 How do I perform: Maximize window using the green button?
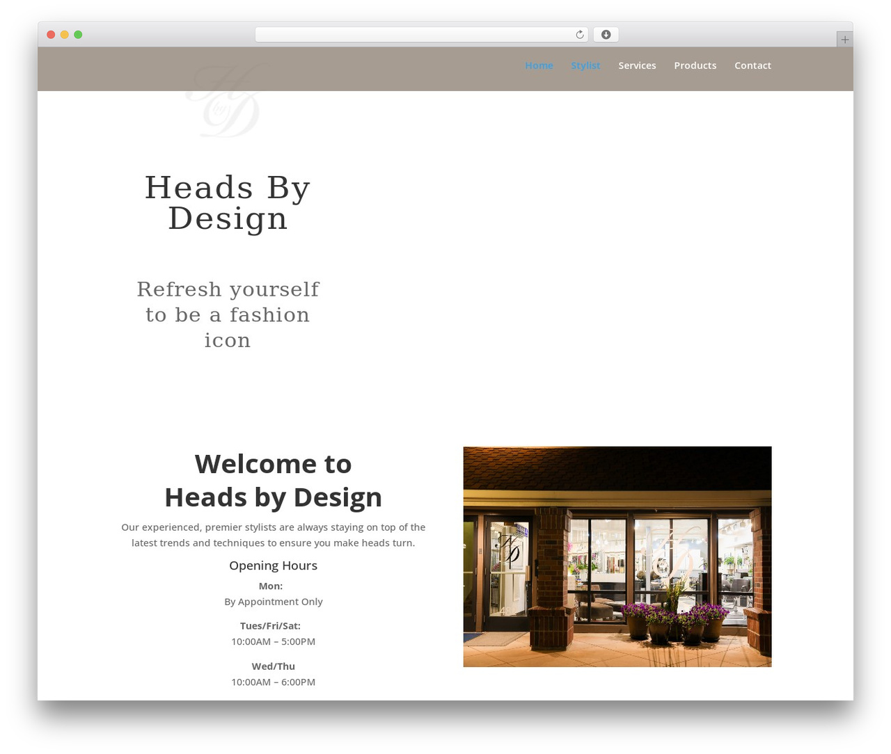click(x=78, y=35)
